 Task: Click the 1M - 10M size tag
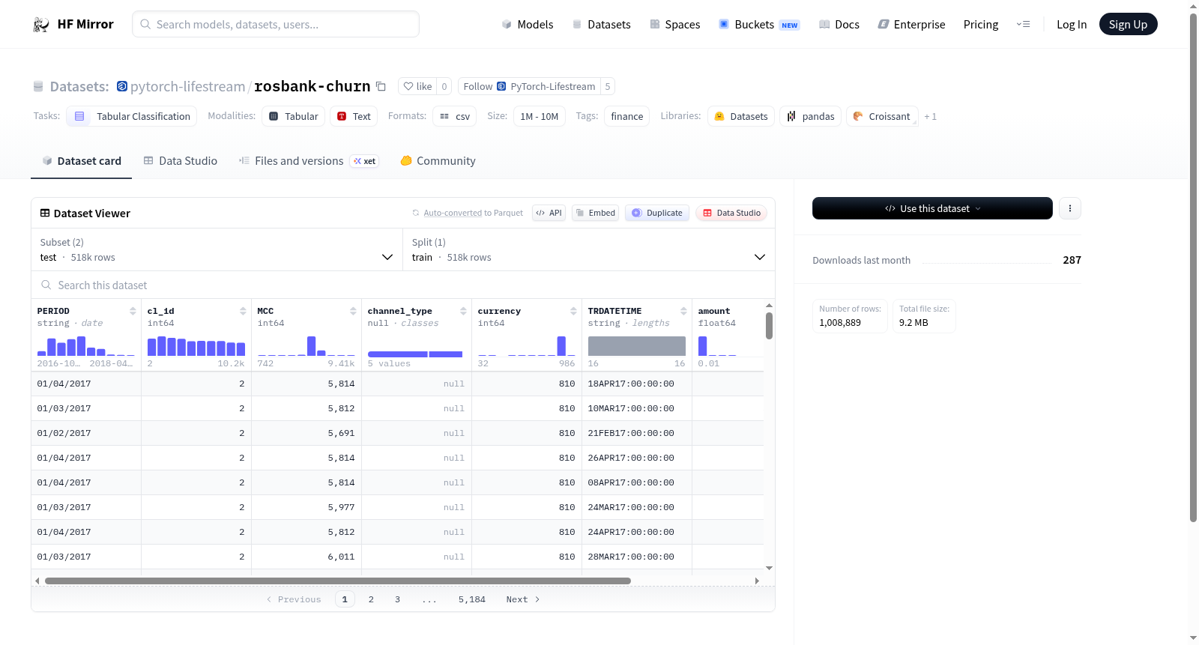(539, 116)
